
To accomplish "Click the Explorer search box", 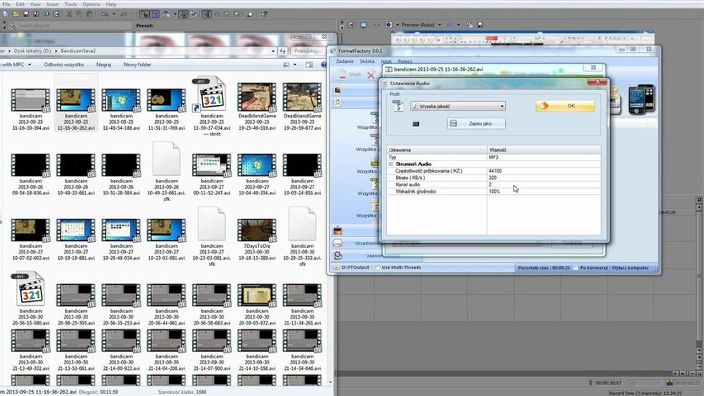I will (309, 51).
